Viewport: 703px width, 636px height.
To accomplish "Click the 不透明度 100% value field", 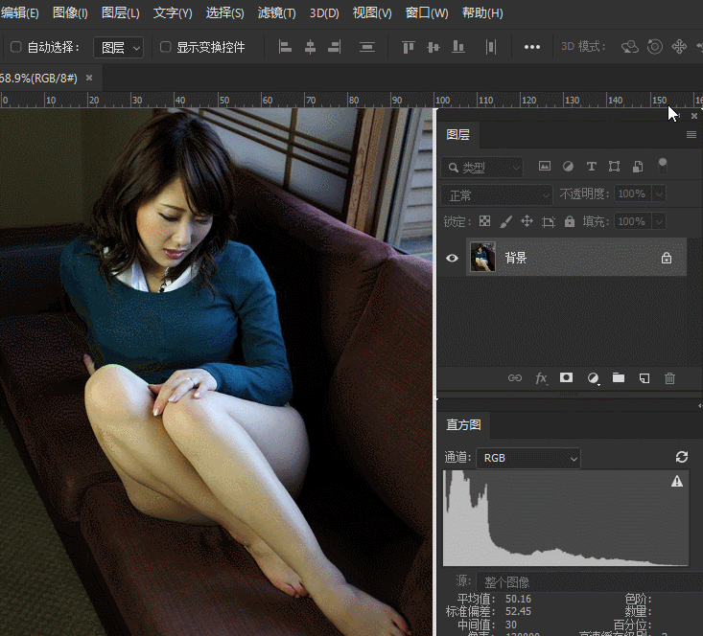I will 633,193.
